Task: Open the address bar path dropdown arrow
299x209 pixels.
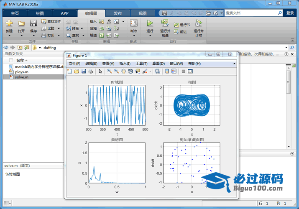Action: (286, 47)
